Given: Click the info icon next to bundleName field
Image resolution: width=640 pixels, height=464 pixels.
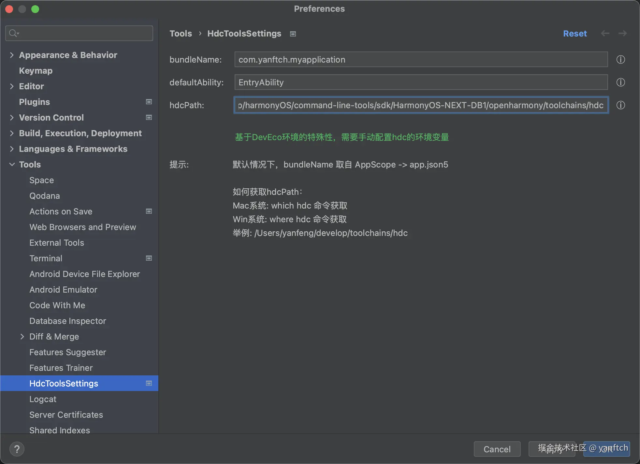Looking at the screenshot, I should pyautogui.click(x=620, y=60).
